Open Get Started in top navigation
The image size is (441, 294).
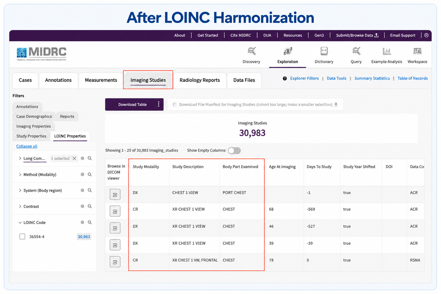[208, 35]
